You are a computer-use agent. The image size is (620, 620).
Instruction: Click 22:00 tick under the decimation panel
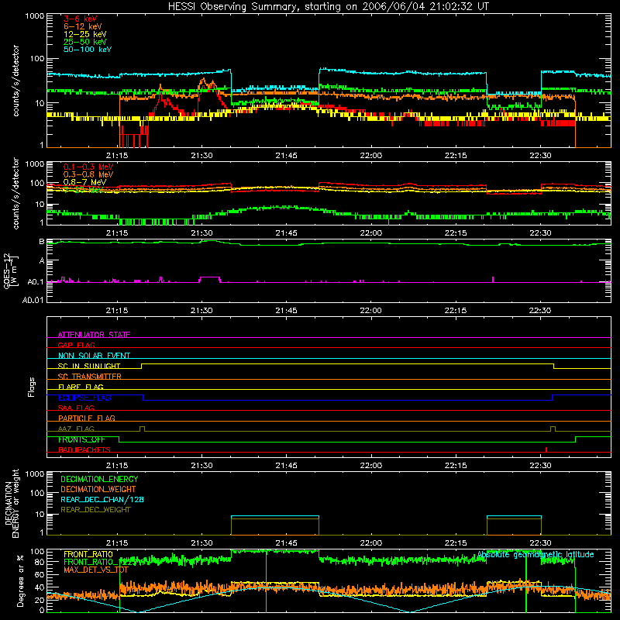[371, 542]
